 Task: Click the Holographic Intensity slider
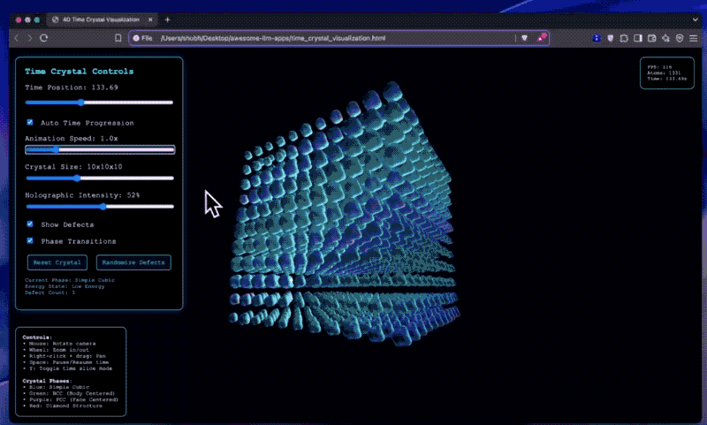pyautogui.click(x=99, y=207)
